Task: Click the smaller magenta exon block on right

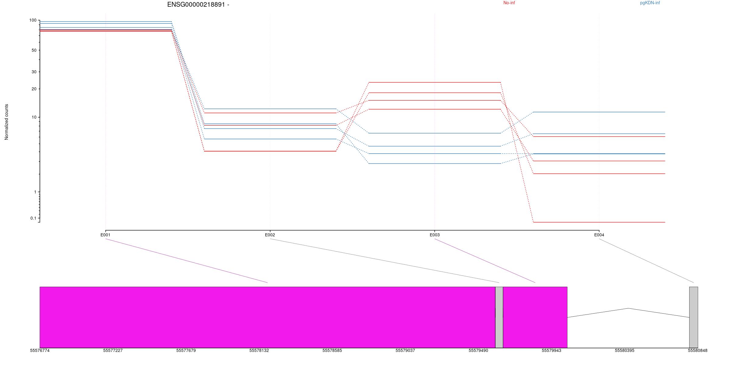Action: click(x=535, y=317)
